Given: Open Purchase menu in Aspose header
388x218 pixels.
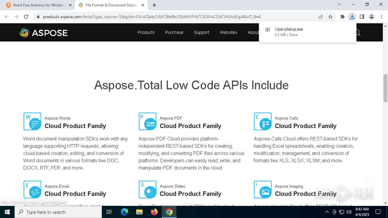Looking at the screenshot, I should click(174, 32).
